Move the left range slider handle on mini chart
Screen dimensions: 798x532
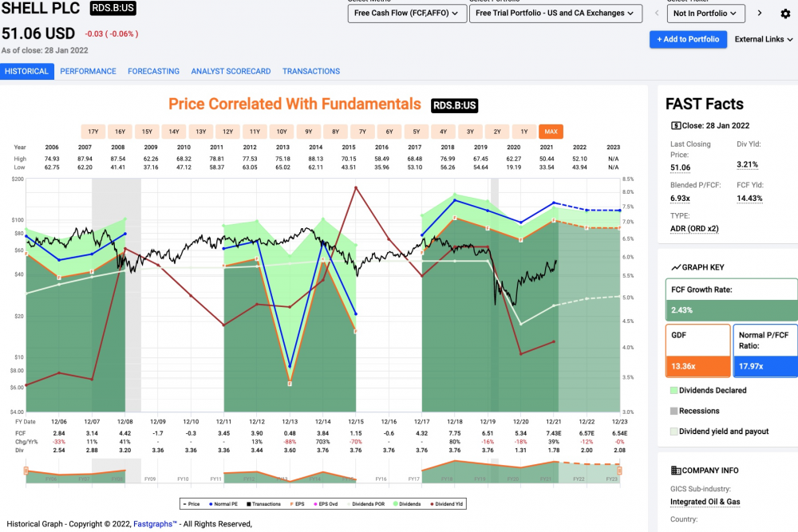pyautogui.click(x=26, y=471)
